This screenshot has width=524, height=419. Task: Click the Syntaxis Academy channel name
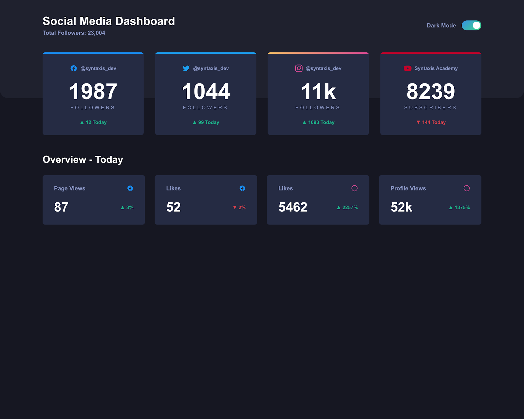coord(436,68)
